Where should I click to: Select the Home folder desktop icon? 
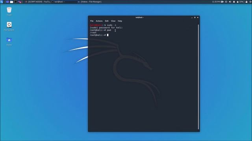9,42
